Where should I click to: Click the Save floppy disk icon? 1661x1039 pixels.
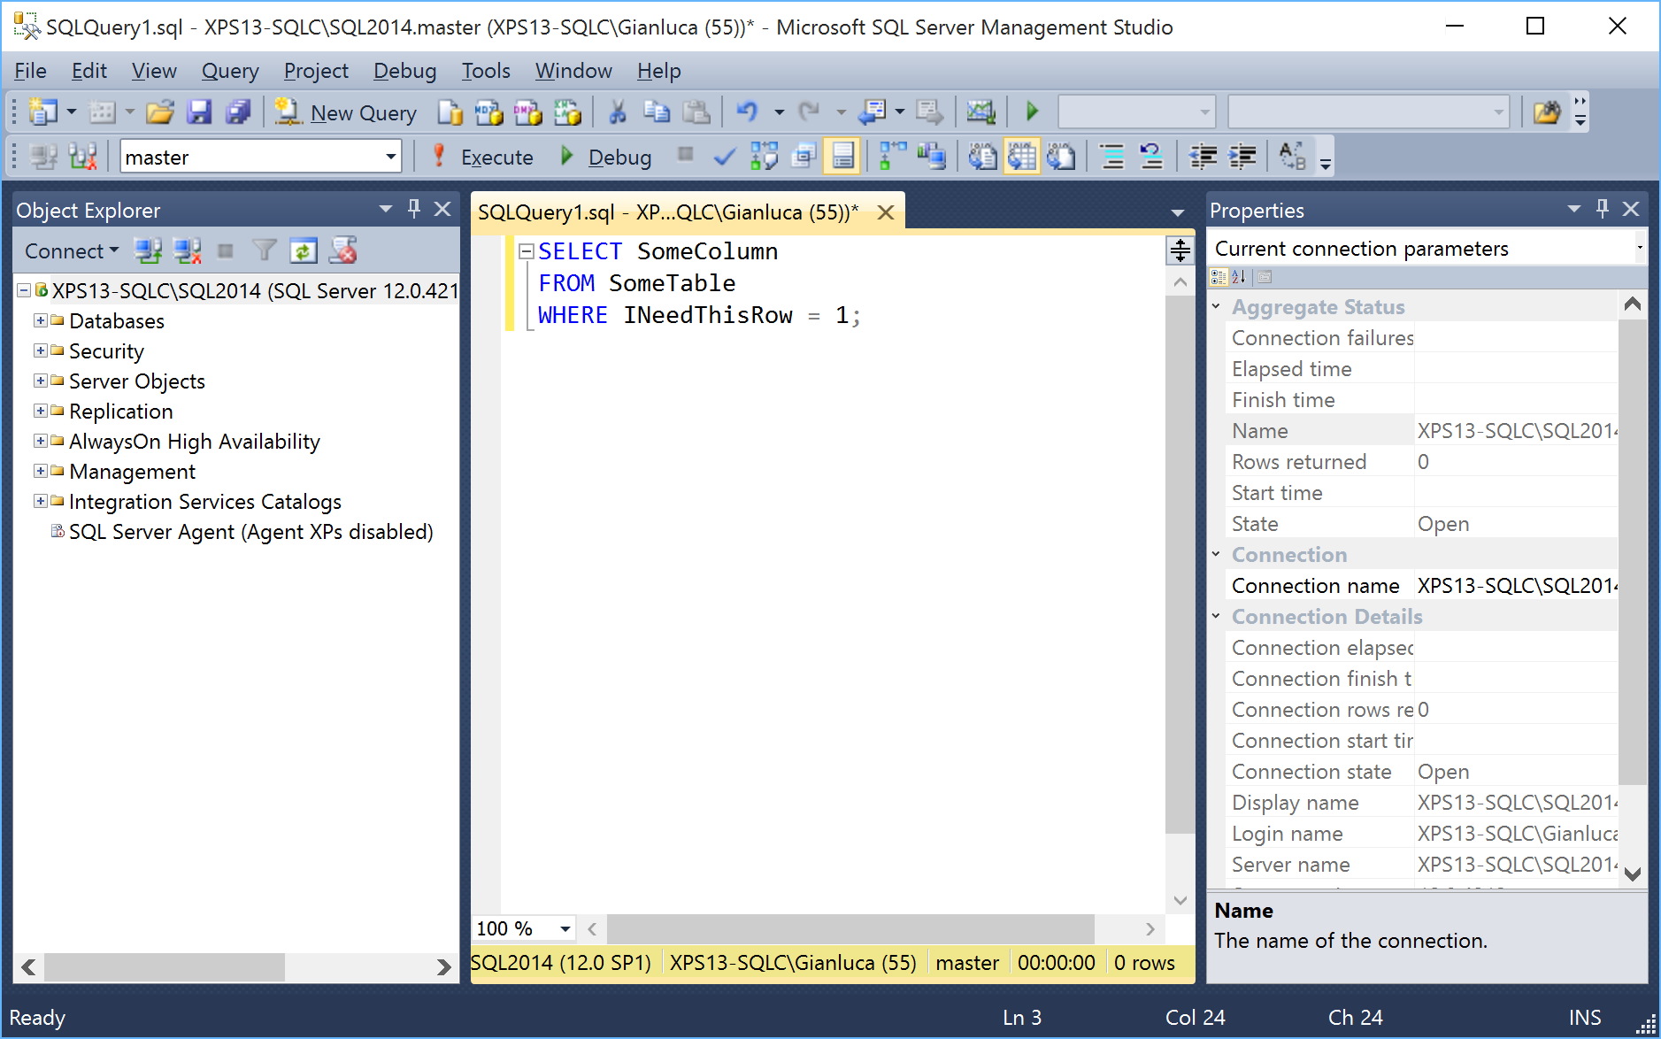199,112
